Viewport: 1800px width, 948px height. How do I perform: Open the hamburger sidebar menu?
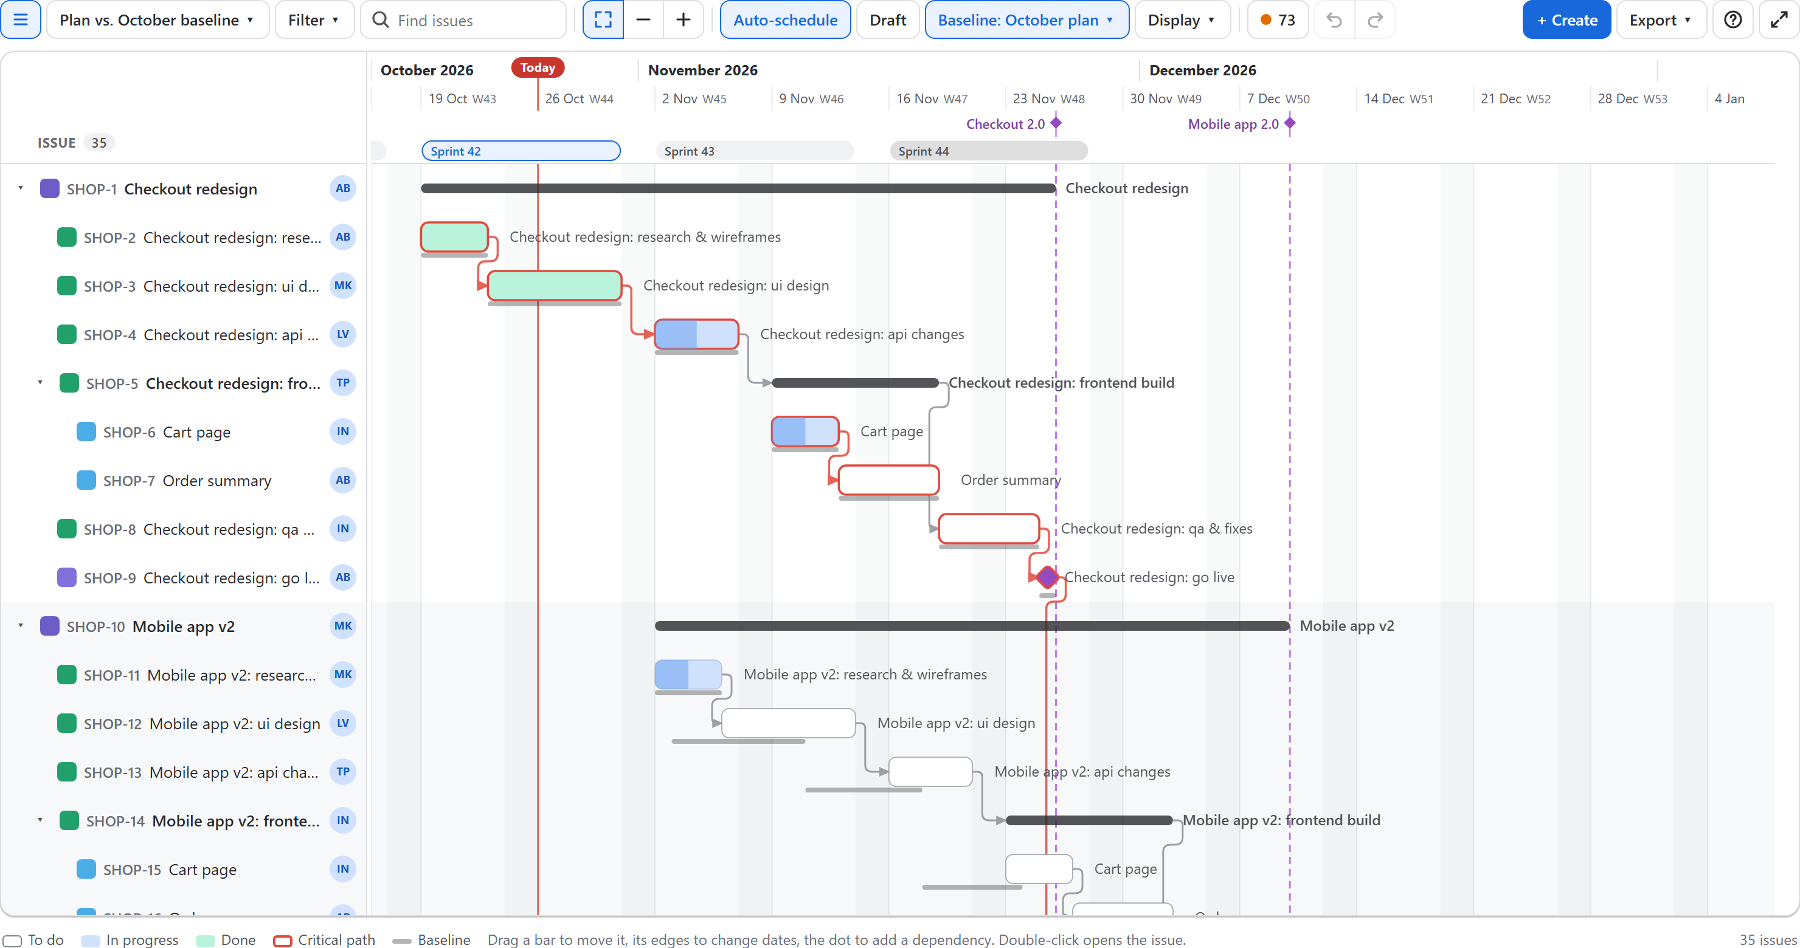(x=20, y=19)
